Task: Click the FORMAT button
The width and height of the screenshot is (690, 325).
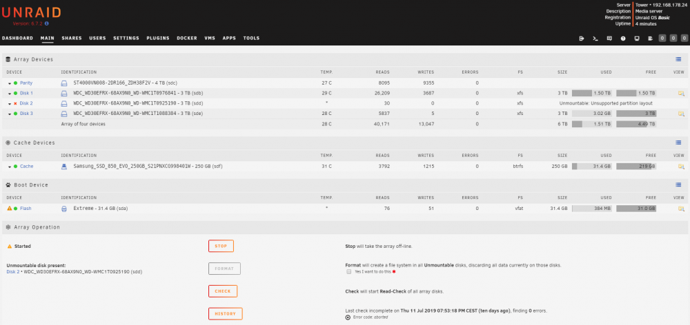Action: (224, 269)
